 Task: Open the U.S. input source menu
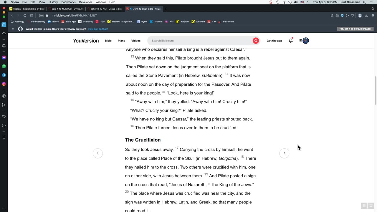pos(305,2)
